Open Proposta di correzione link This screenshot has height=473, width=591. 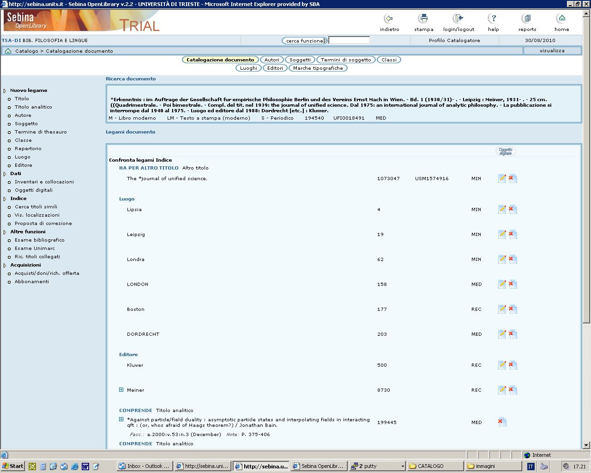click(x=43, y=223)
